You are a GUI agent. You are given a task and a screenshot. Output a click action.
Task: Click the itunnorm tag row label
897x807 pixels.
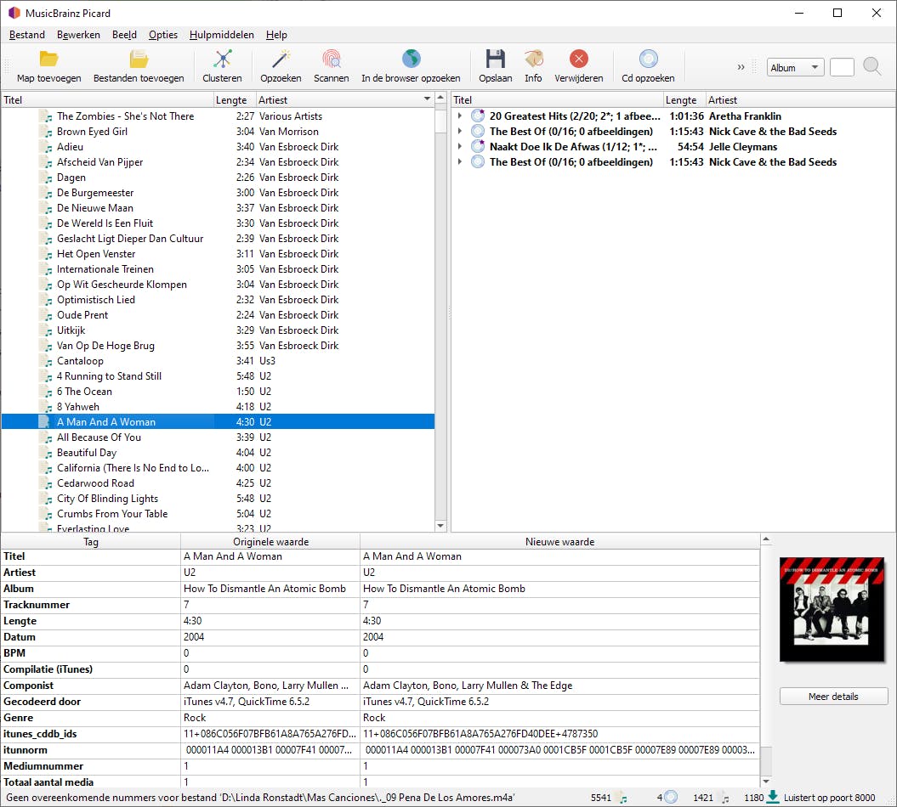[x=26, y=750]
